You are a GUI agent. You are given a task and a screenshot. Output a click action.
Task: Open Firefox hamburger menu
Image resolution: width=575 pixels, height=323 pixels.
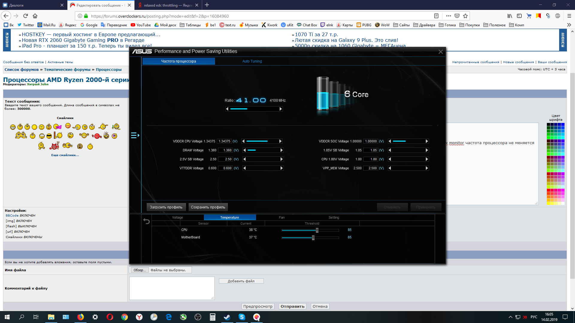coord(569,16)
